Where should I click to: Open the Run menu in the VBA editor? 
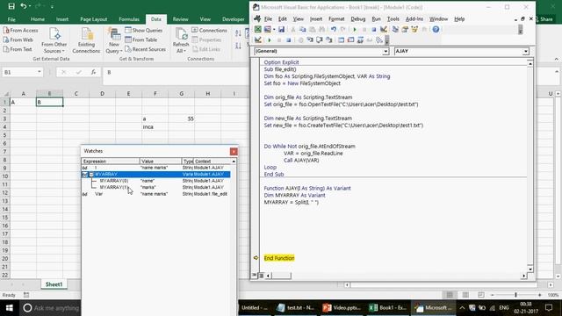[376, 19]
